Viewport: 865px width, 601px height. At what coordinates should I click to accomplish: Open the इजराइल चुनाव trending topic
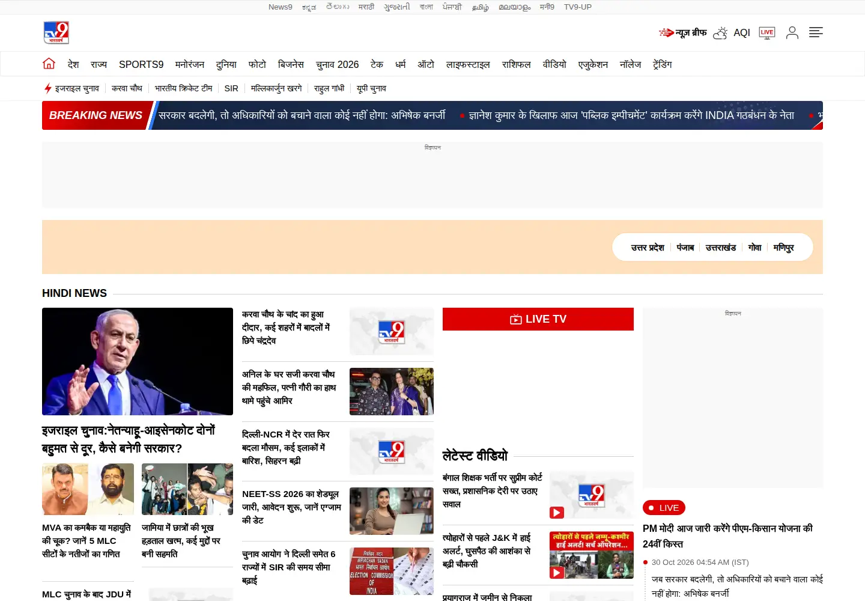point(77,88)
